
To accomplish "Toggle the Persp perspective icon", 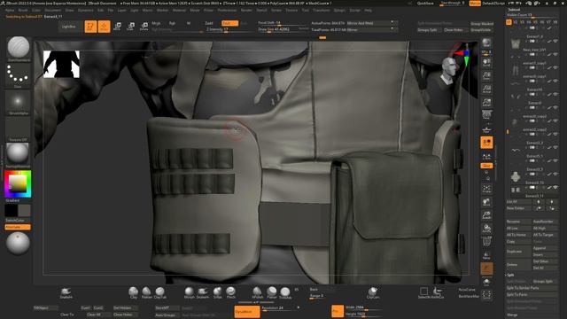I will [486, 115].
